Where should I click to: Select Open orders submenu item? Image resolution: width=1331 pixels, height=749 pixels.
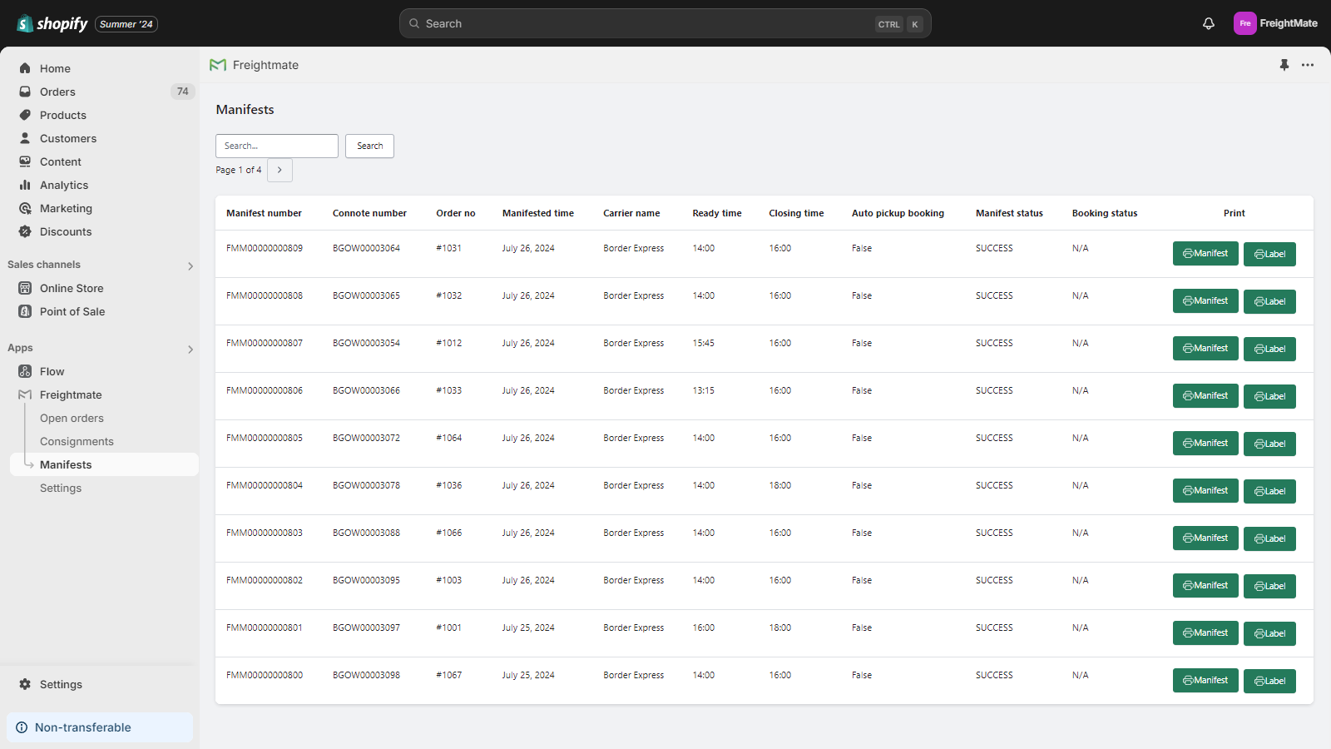[72, 418]
